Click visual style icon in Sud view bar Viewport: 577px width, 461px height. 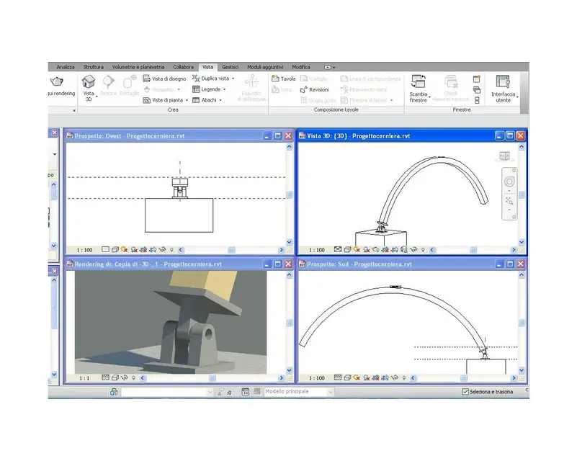pyautogui.click(x=347, y=377)
